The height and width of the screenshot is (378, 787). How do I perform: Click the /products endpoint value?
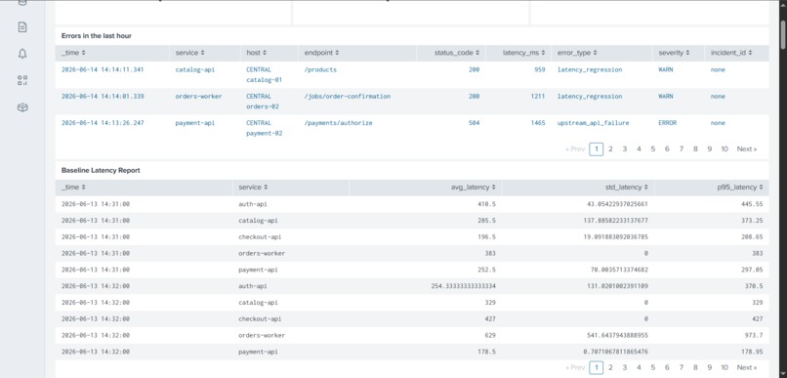pos(320,69)
